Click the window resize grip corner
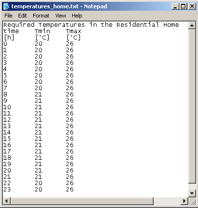This screenshot has width=198, height=208. pyautogui.click(x=193, y=202)
